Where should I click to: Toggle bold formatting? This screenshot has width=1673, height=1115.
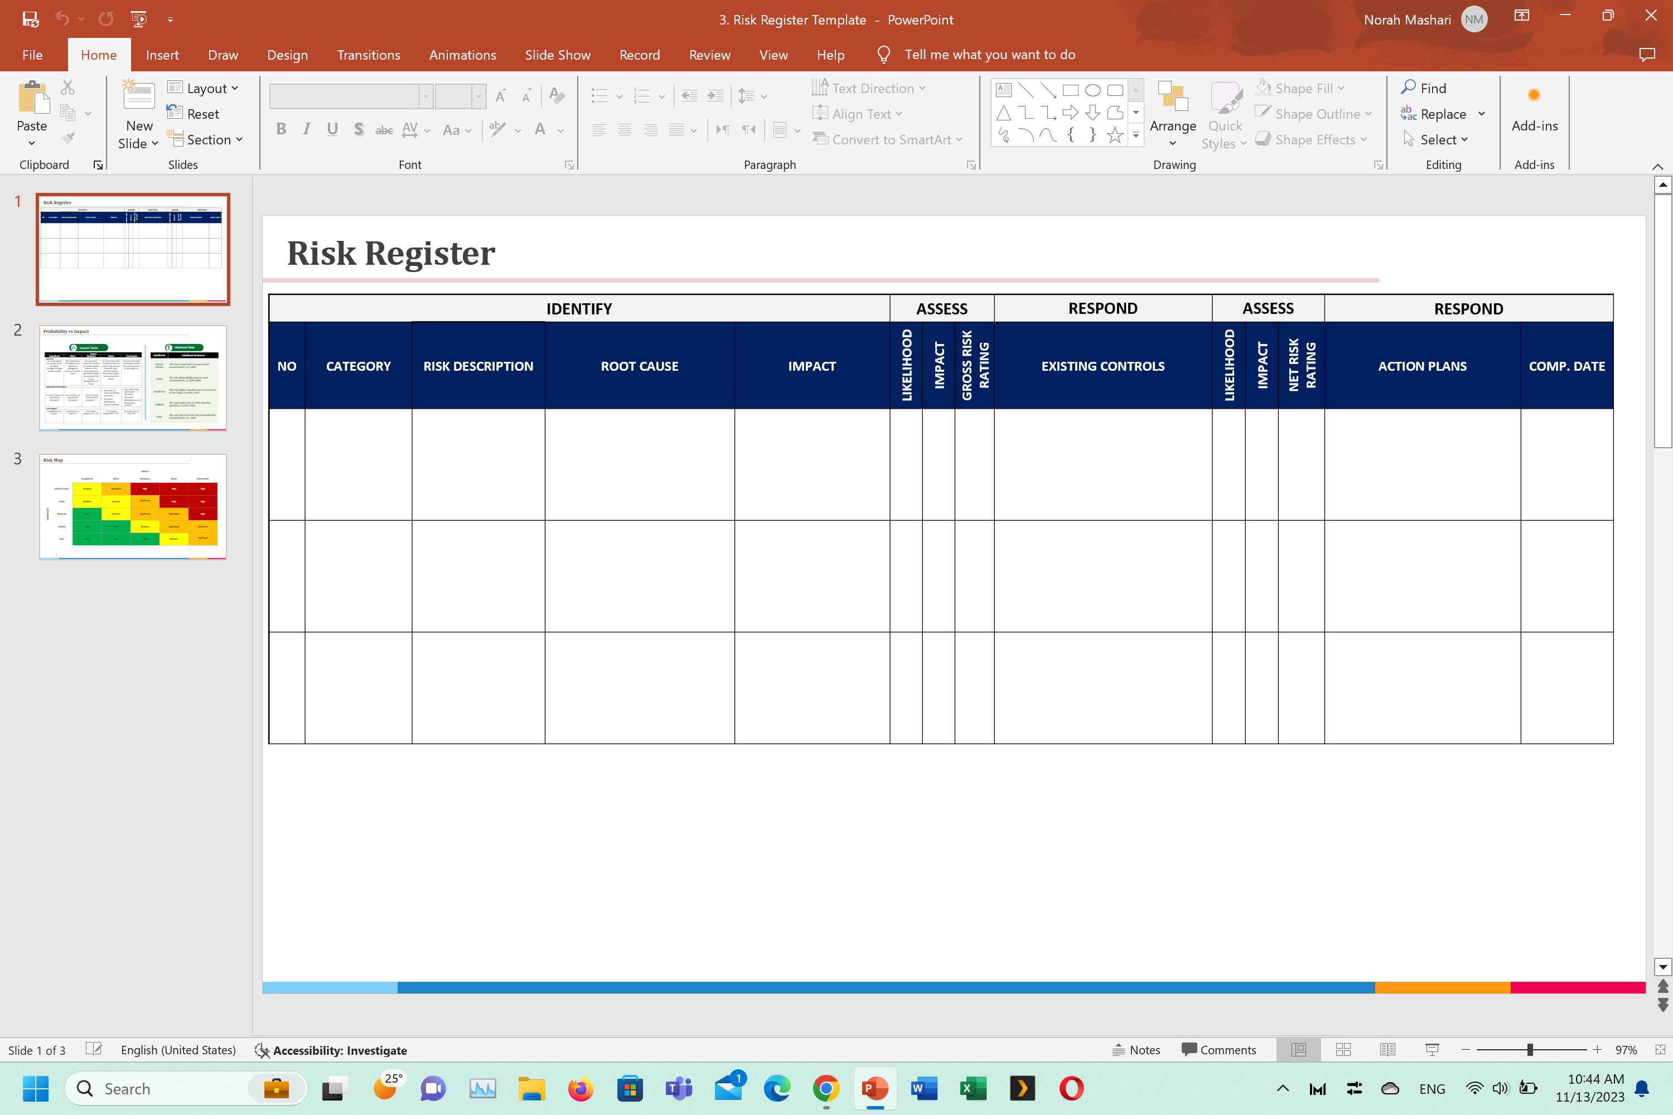(x=281, y=129)
